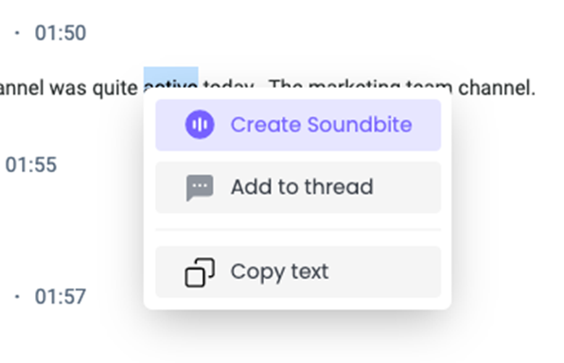564x363 pixels.
Task: Jump to the 01:50 timestamp
Action: (x=61, y=33)
